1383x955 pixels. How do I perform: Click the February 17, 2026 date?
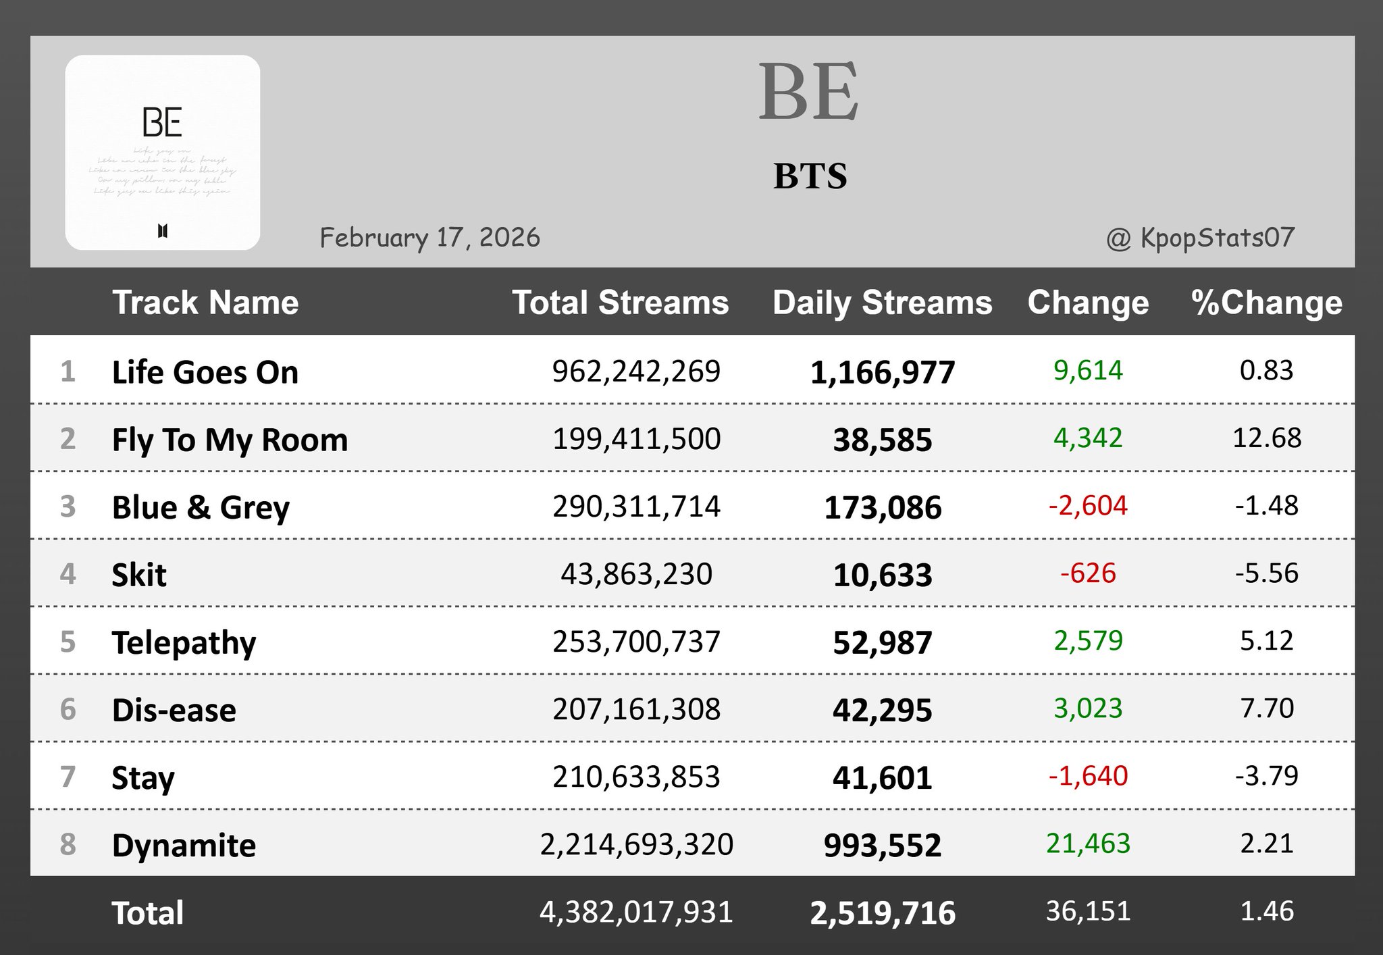tap(429, 238)
